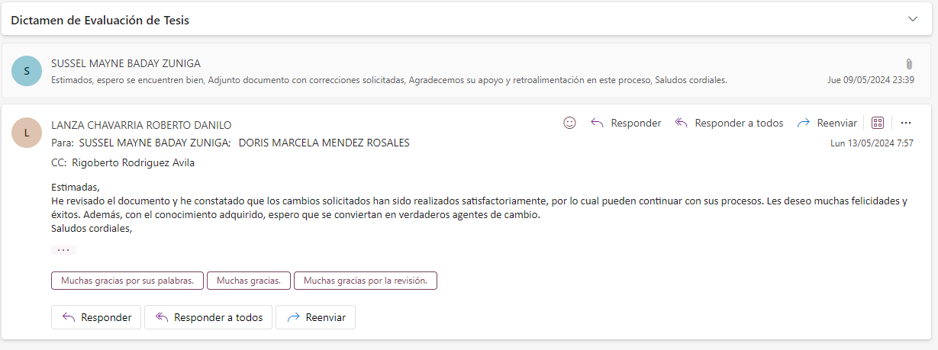938x350 pixels.
Task: Open the more actions ellipsis menu
Action: click(906, 123)
